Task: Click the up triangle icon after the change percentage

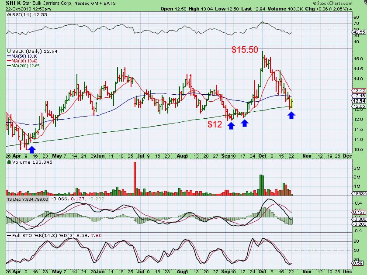Action: point(350,9)
